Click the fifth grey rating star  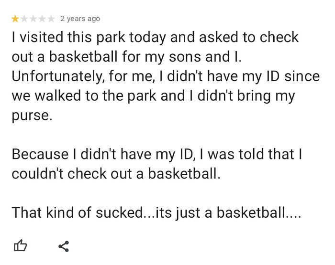51,19
